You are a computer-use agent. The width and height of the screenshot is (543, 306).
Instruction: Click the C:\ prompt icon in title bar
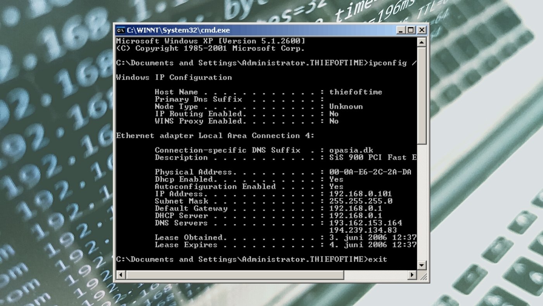tap(121, 30)
